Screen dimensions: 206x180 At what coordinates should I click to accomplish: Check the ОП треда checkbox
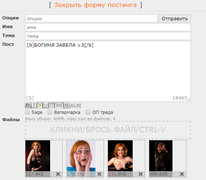coord(88,112)
